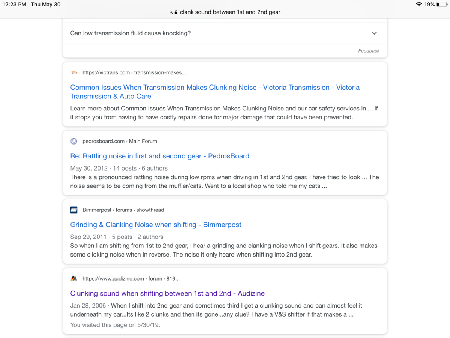Click the victrans.com favicon
Viewport: 450px width, 338px height.
click(74, 73)
